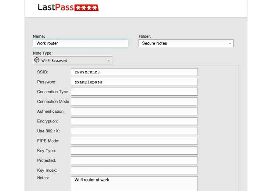Click the Authentication: label
Viewport: 280px width, 191px height.
pyautogui.click(x=51, y=111)
